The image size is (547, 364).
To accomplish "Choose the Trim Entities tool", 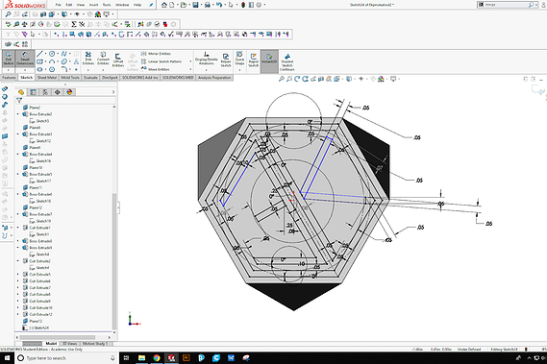I will click(88, 59).
